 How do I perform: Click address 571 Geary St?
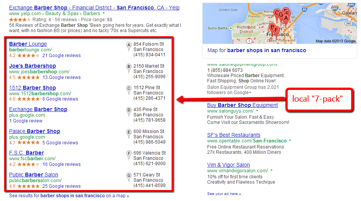tap(147, 175)
